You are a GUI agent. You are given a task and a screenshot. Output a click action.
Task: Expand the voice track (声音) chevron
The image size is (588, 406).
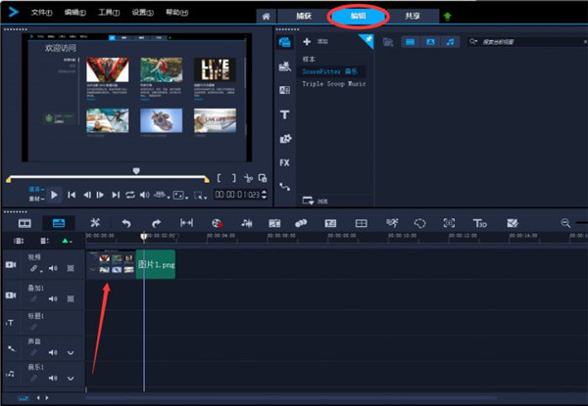pyautogui.click(x=71, y=352)
